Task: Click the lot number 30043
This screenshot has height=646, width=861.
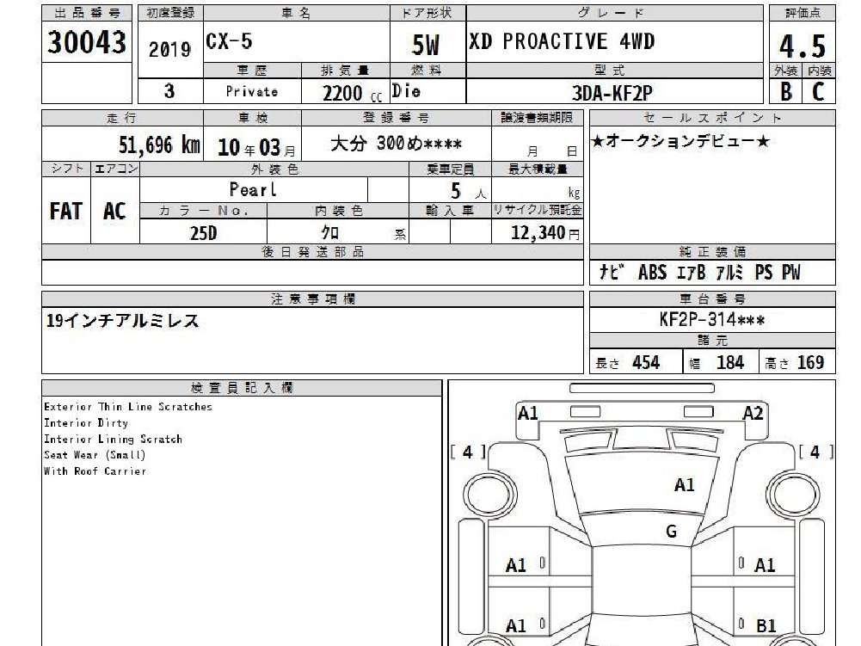Action: (x=87, y=42)
